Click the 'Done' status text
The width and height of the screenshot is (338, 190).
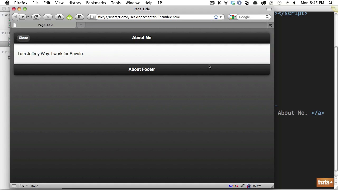click(x=34, y=186)
